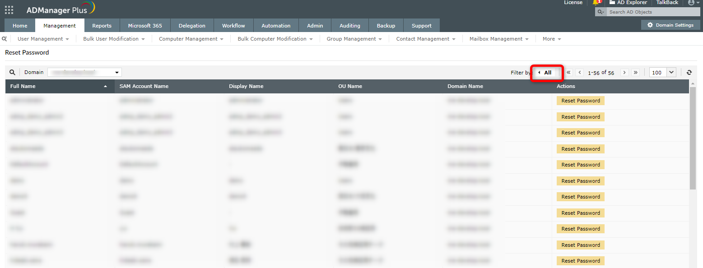This screenshot has width=703, height=268.
Task: Select the Management tab
Action: pos(60,26)
